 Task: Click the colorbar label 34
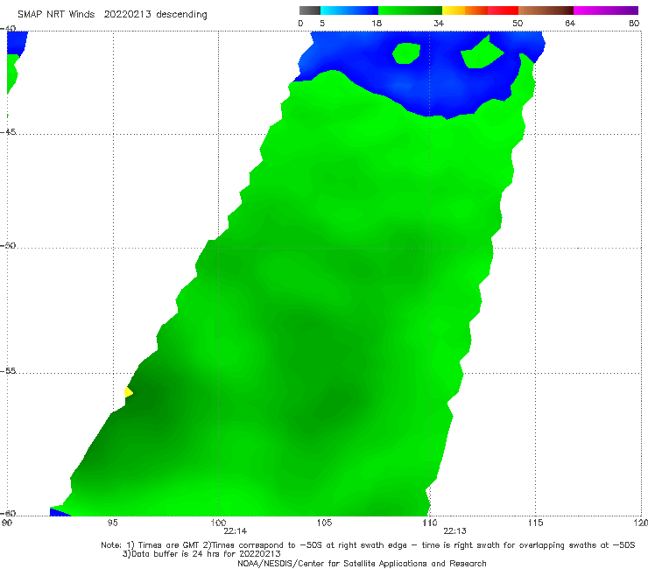439,24
